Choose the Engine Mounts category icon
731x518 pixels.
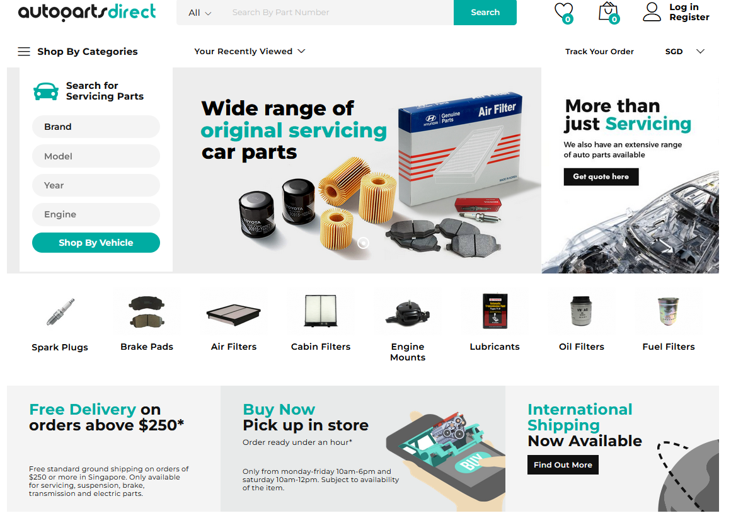coord(408,313)
